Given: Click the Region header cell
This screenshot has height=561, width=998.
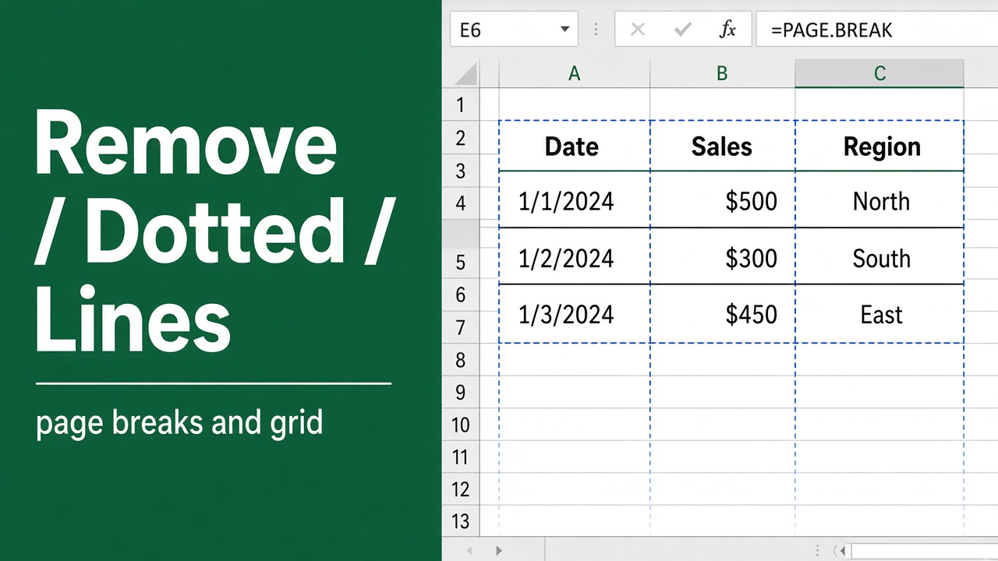Looking at the screenshot, I should 879,146.
